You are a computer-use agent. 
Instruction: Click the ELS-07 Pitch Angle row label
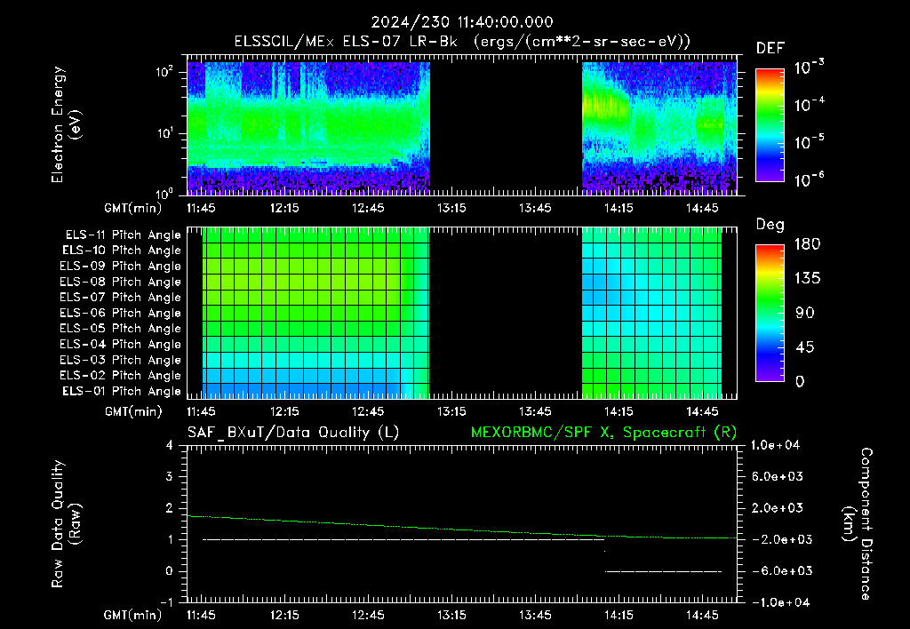point(121,297)
